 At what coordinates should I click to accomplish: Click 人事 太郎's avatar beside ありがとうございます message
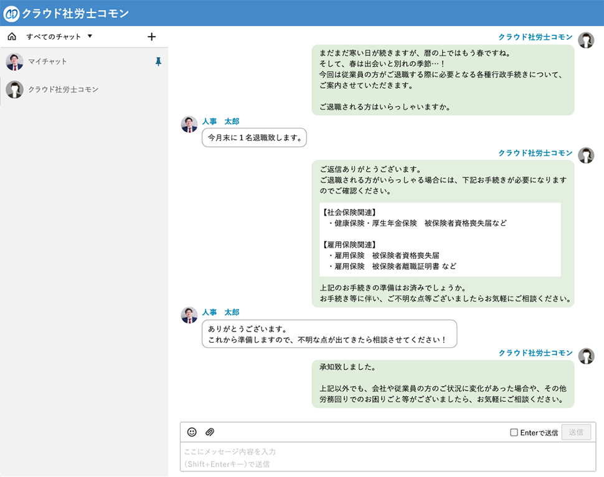[x=189, y=315]
